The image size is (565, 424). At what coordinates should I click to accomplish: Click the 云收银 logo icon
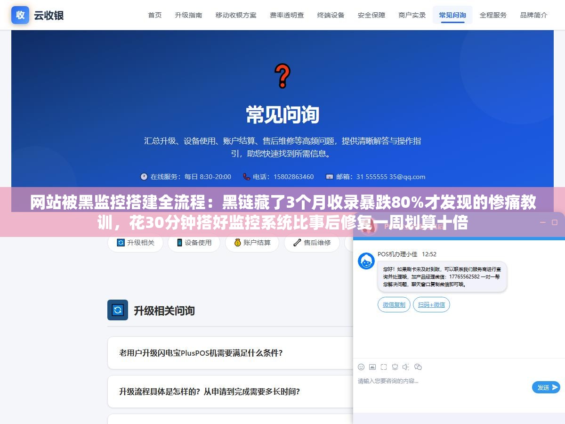coord(20,15)
